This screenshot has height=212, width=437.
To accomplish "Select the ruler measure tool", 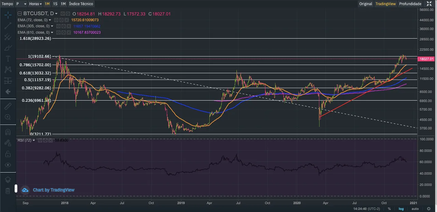I will [x=8, y=106].
